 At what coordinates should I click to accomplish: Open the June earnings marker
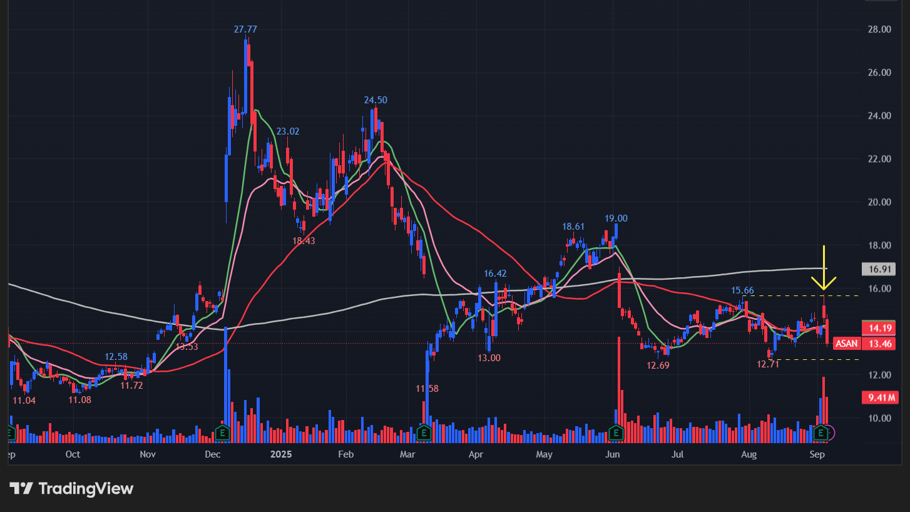(x=616, y=432)
